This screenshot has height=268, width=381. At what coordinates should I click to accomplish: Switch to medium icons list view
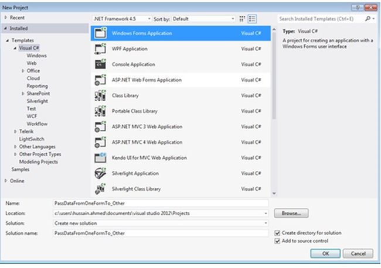pos(252,19)
